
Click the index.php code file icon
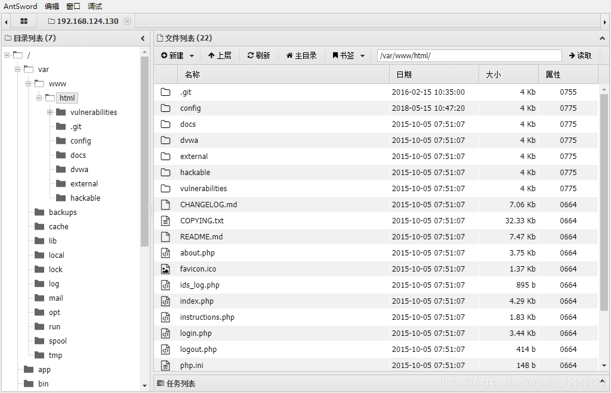click(x=166, y=301)
